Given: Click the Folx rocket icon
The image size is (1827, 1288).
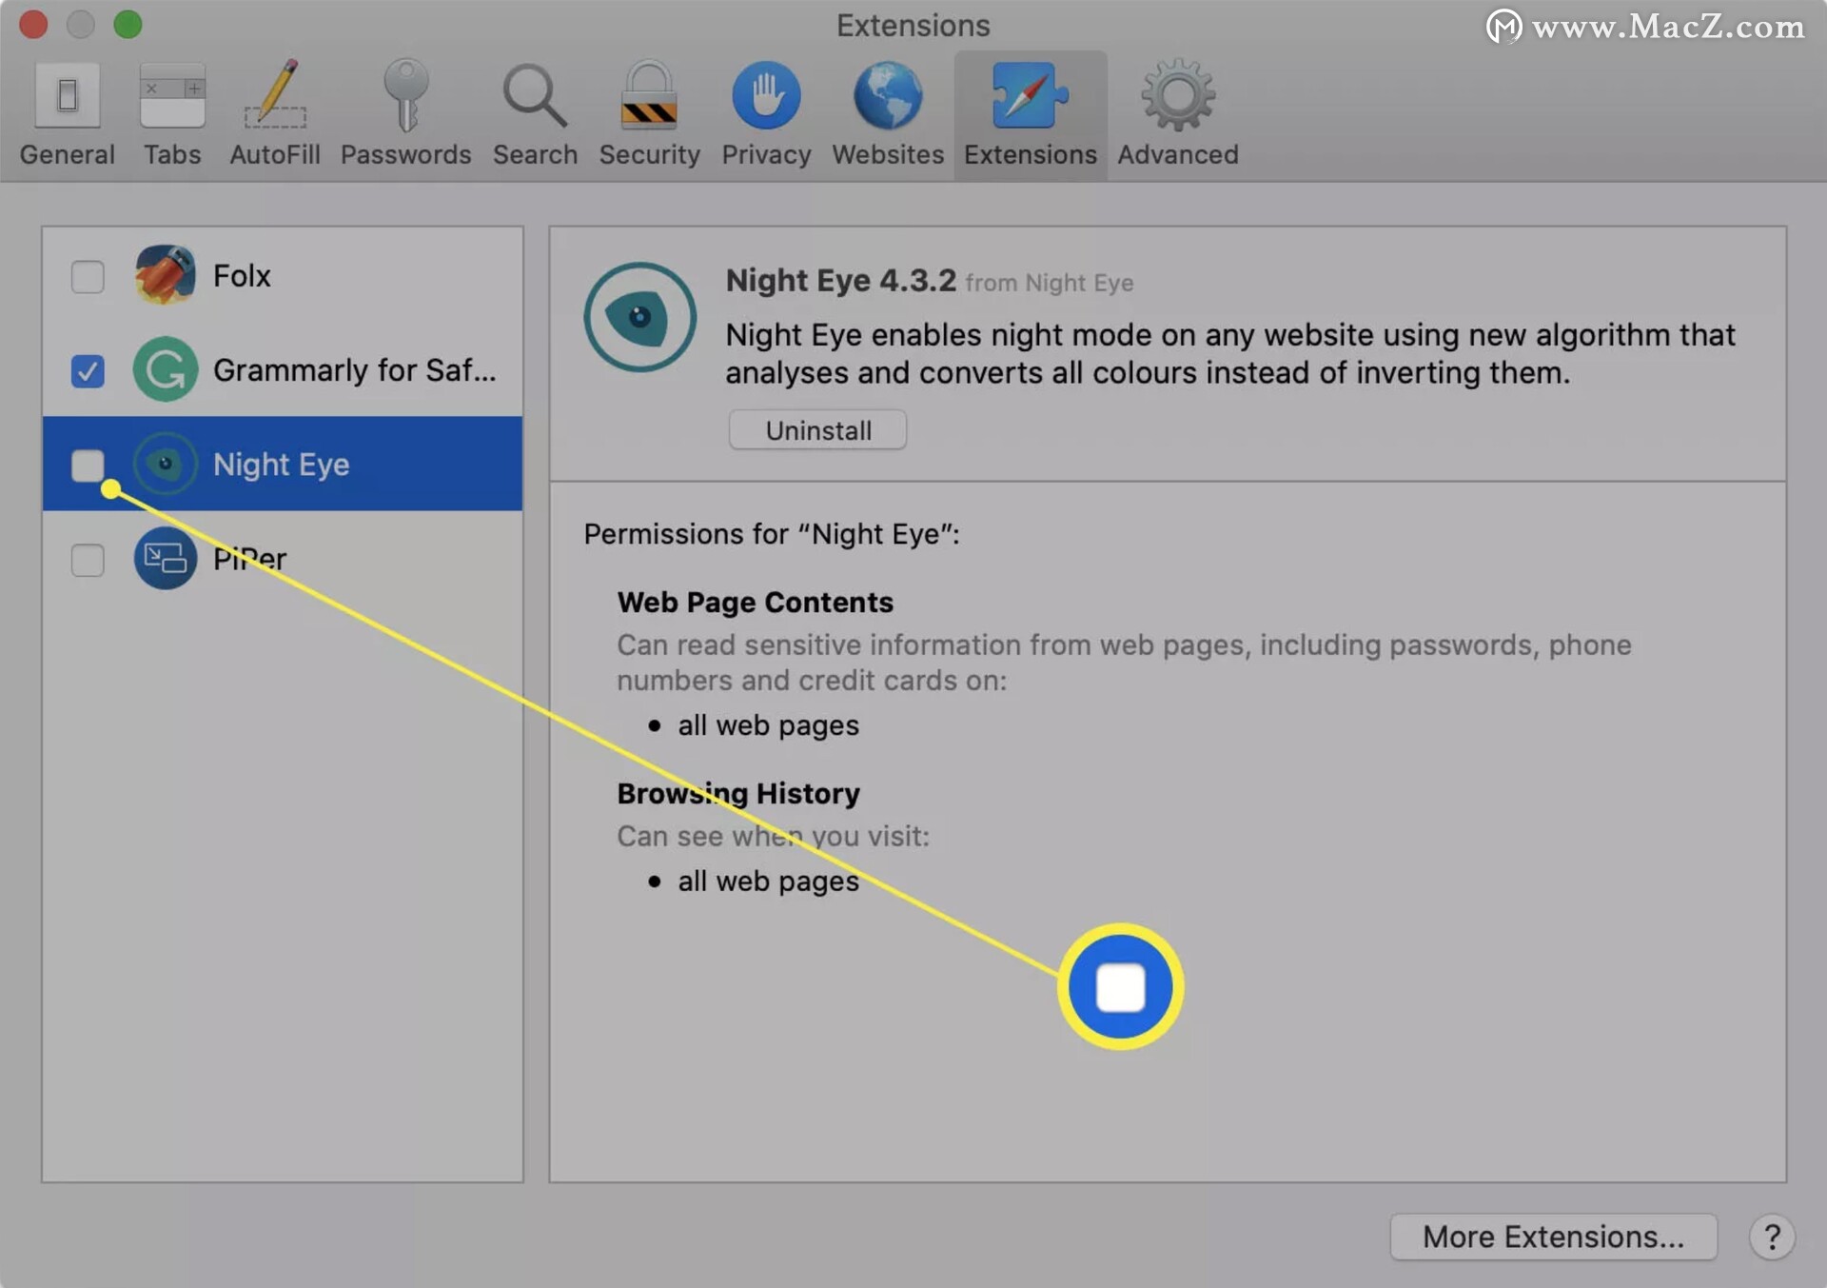Looking at the screenshot, I should point(166,274).
